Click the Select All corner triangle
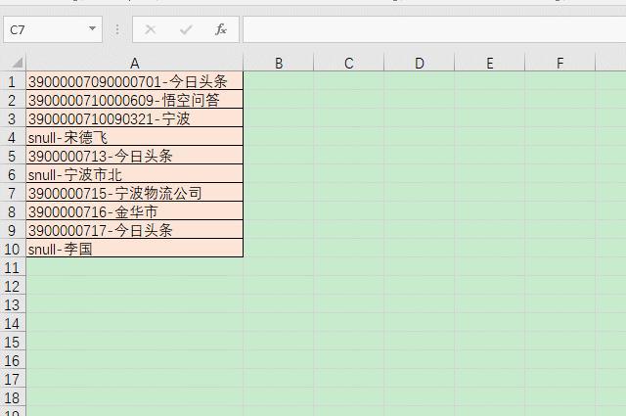 tap(18, 63)
